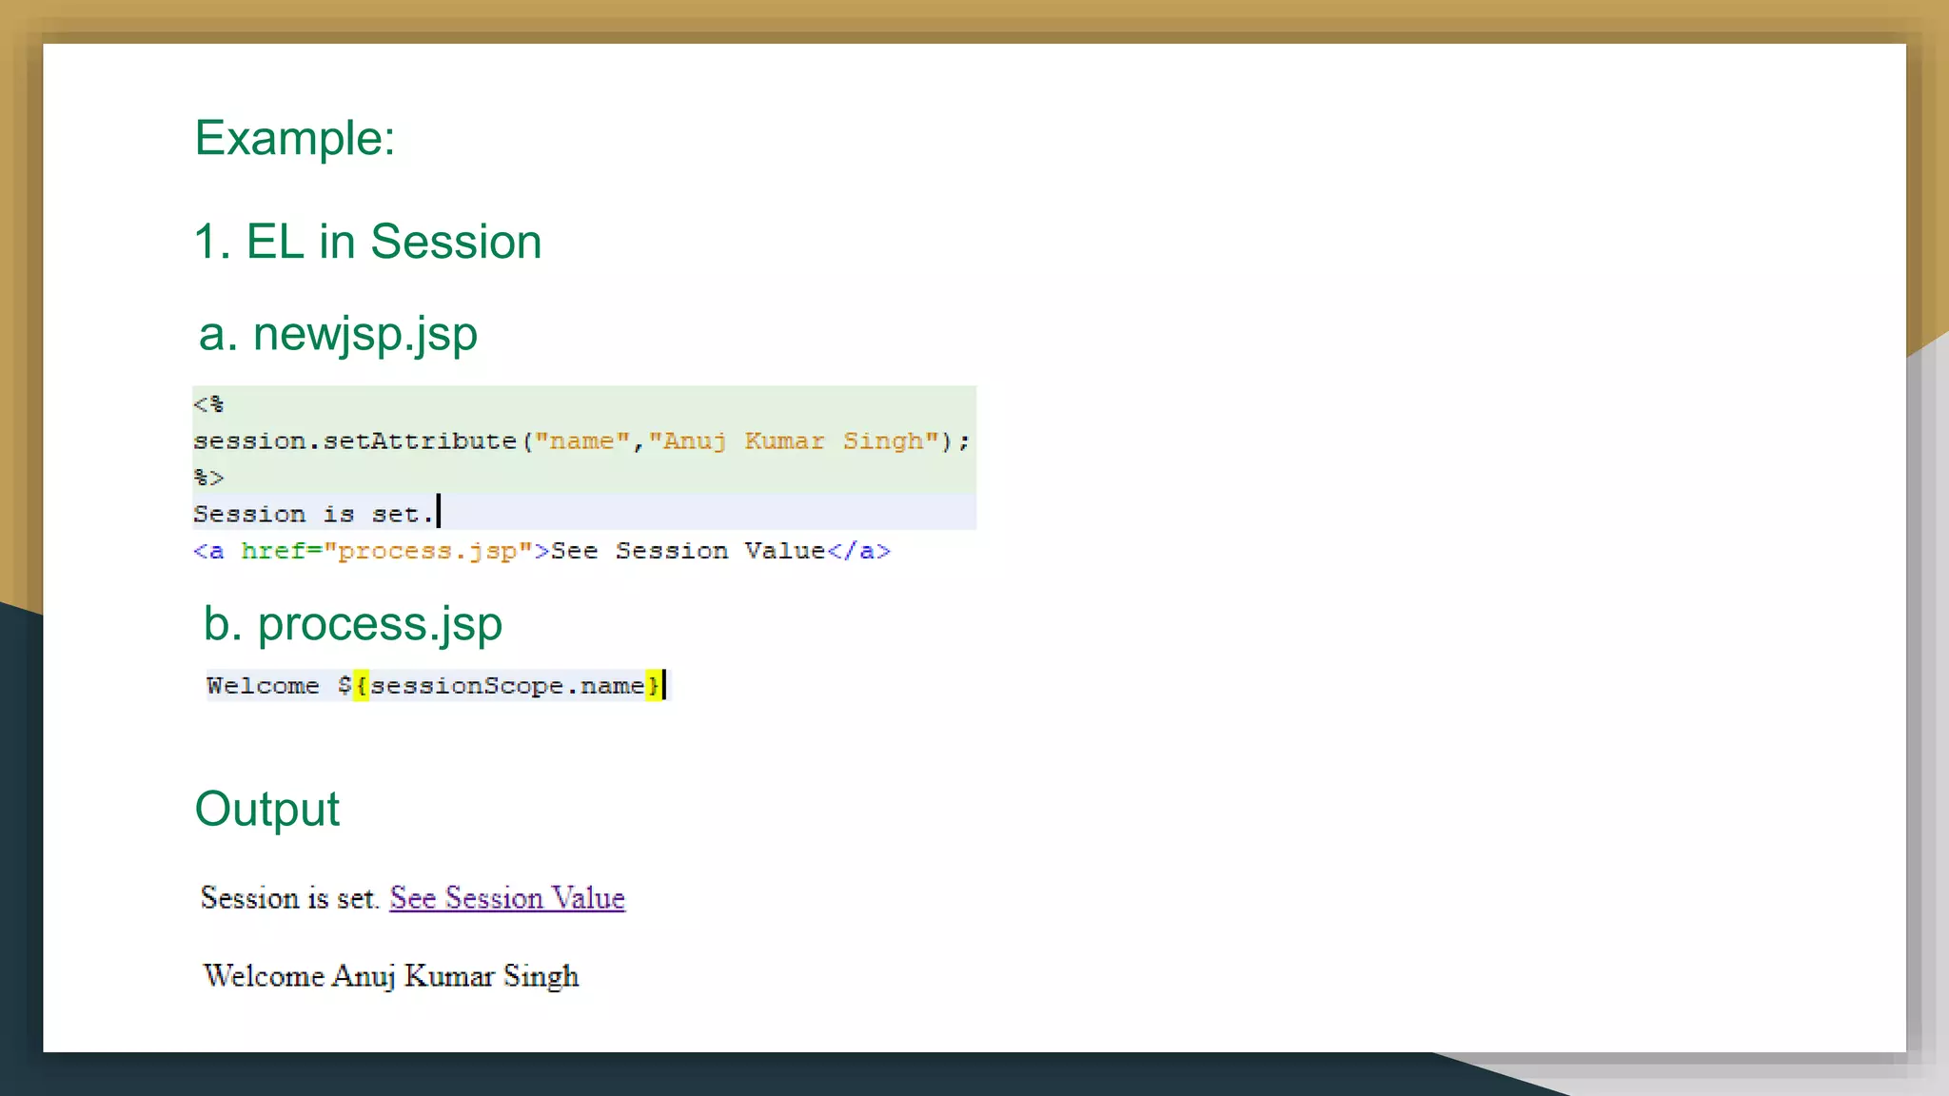Viewport: 1949px width, 1096px height.
Task: Click the opening '<%' scriptlet tag
Action: [x=208, y=404]
